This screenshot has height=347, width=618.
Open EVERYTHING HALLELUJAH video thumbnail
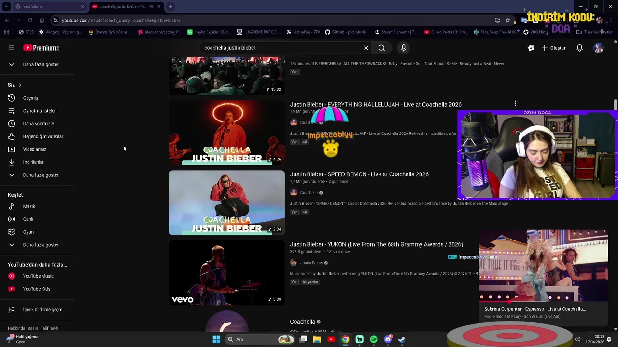227,133
